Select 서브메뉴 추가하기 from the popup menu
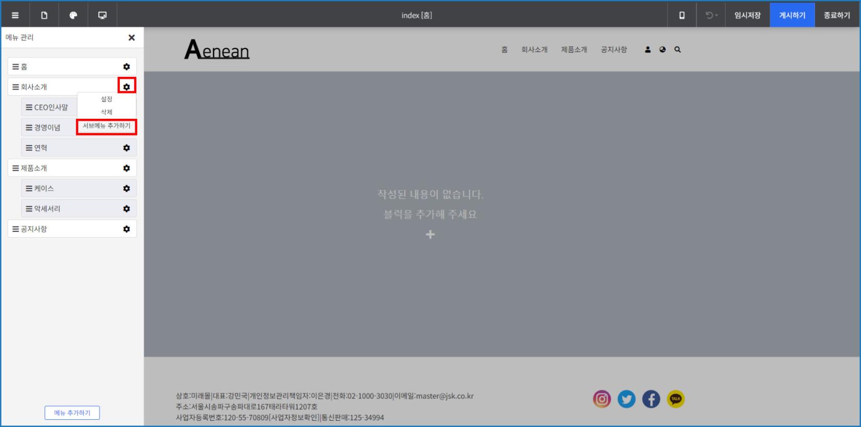This screenshot has height=427, width=861. tap(107, 126)
